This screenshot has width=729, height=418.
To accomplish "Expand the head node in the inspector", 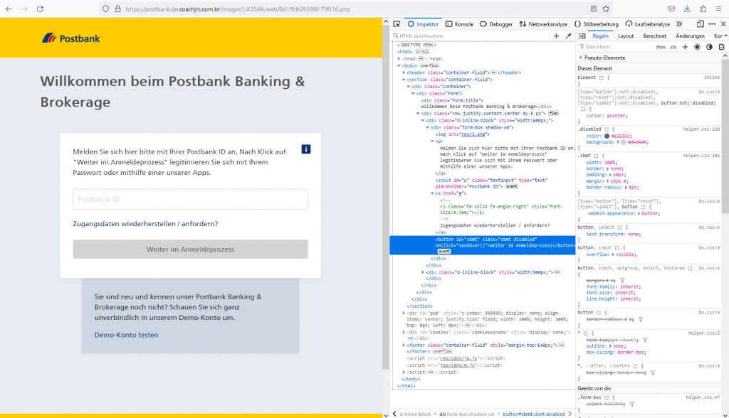I will [x=399, y=58].
